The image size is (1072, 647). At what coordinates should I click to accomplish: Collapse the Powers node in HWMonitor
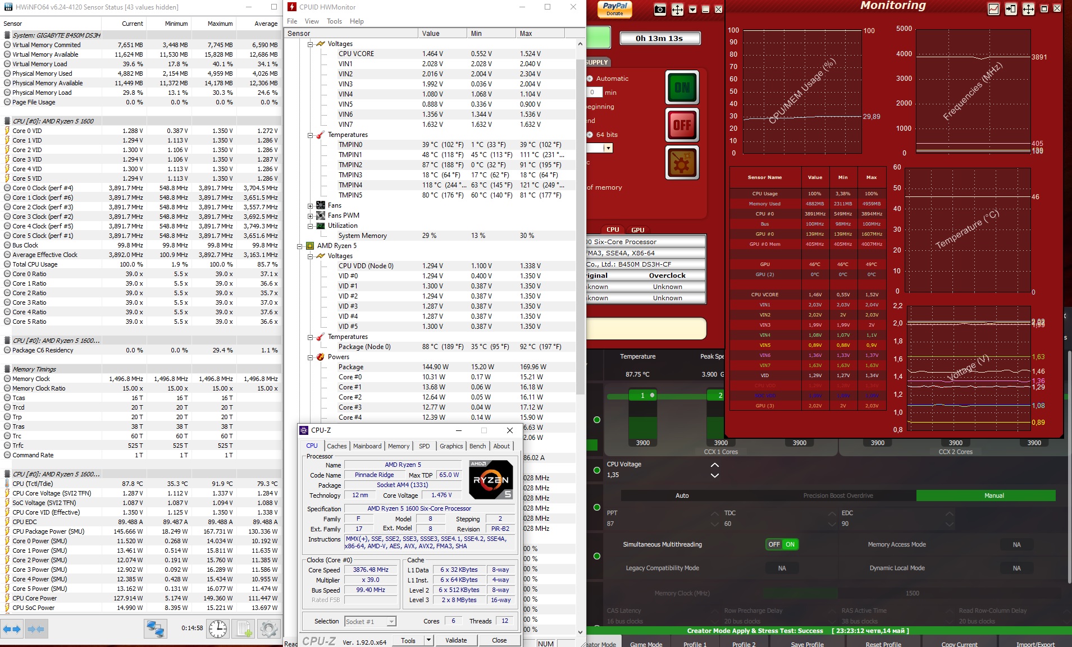[x=311, y=357]
